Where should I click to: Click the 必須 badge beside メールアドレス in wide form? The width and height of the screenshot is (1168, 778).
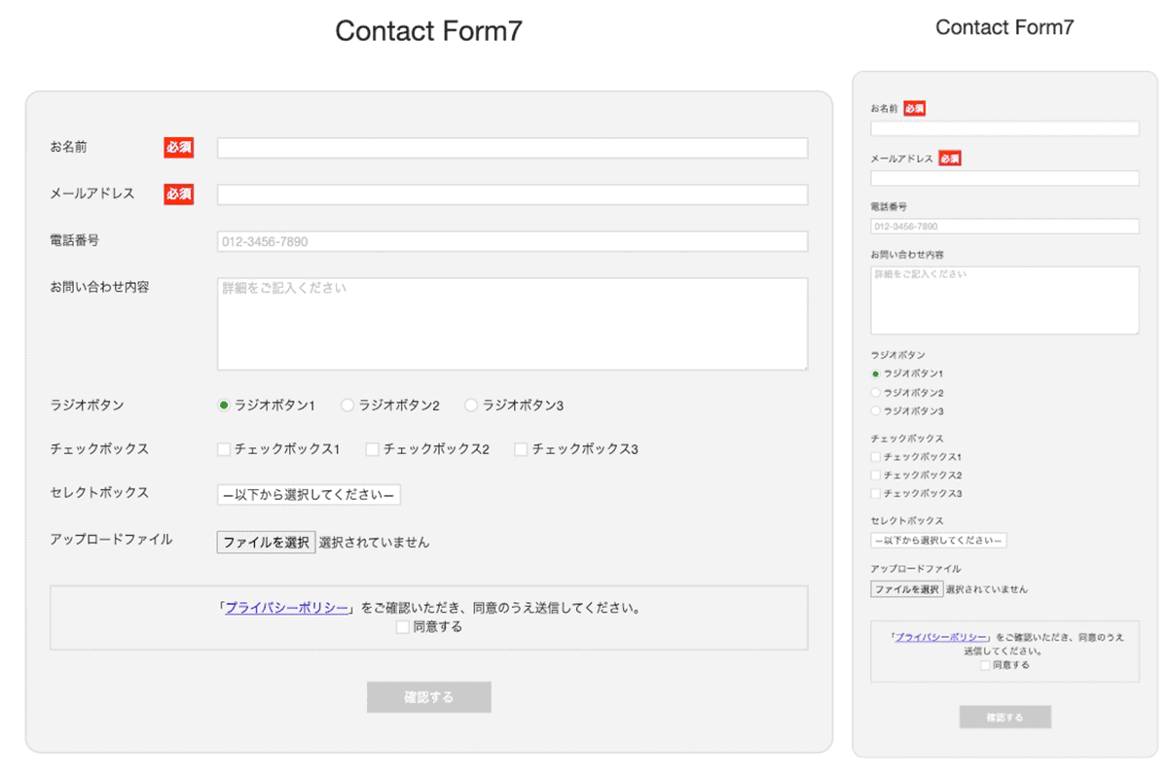[x=178, y=194]
